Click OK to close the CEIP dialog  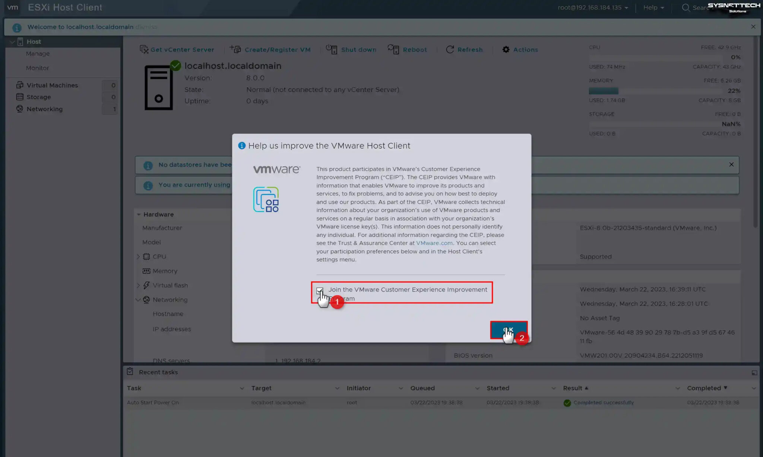point(508,329)
